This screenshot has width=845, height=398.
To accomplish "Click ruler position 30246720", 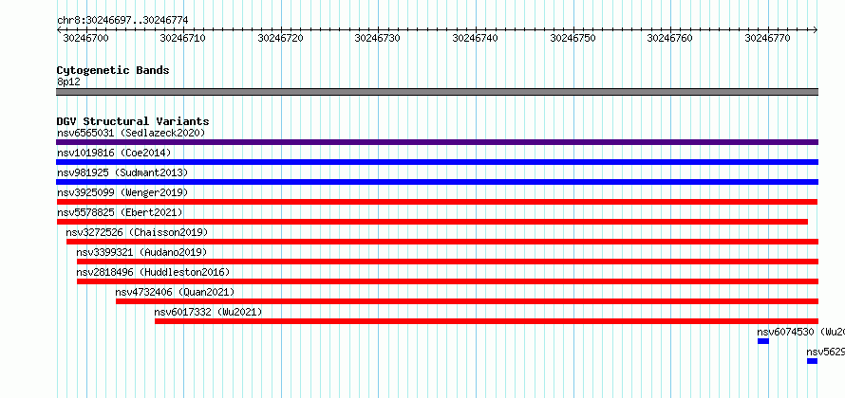I will (281, 38).
